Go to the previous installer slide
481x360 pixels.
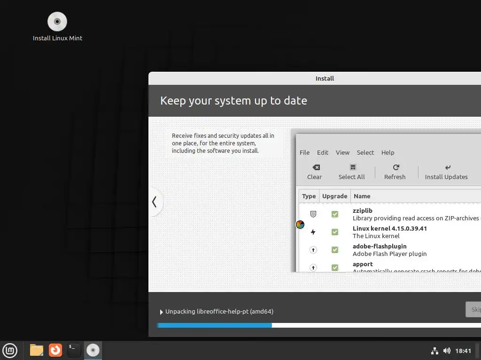[x=155, y=202]
